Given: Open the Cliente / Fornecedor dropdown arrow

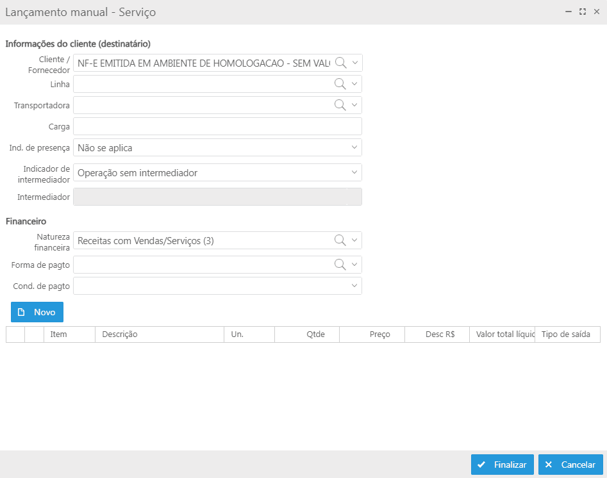Looking at the screenshot, I should pos(354,63).
